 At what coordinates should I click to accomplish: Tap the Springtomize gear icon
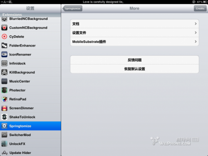coord(4,126)
